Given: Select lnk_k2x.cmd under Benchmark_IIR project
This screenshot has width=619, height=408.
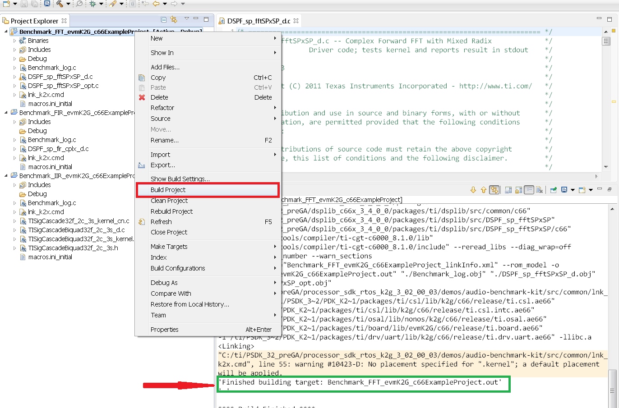Looking at the screenshot, I should pos(46,212).
